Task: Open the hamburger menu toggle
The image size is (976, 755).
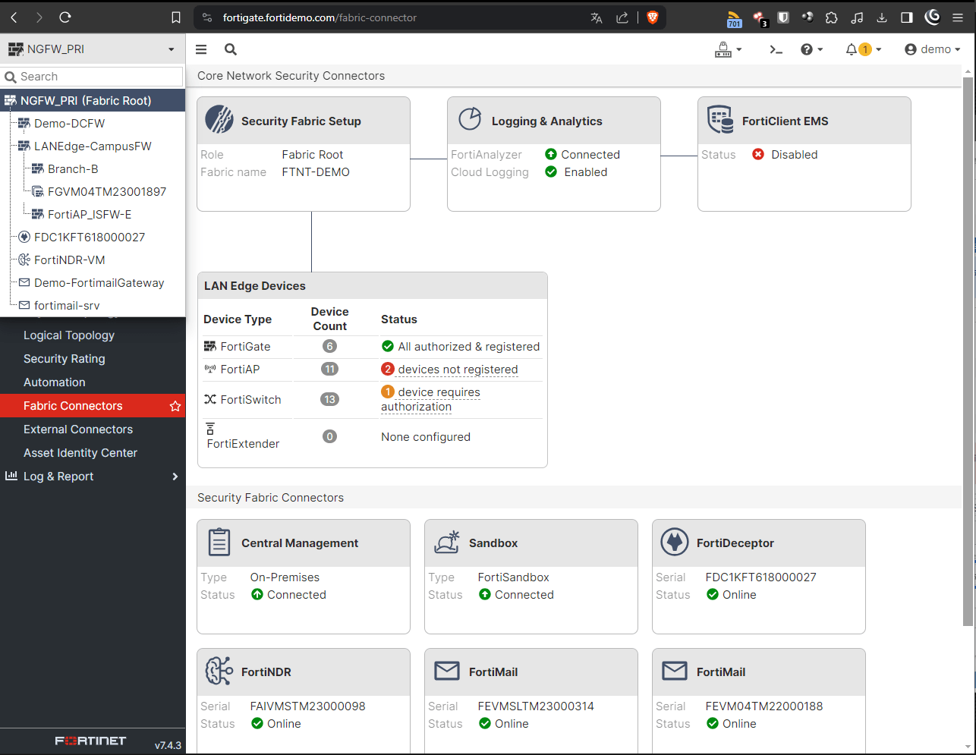Action: (x=201, y=49)
